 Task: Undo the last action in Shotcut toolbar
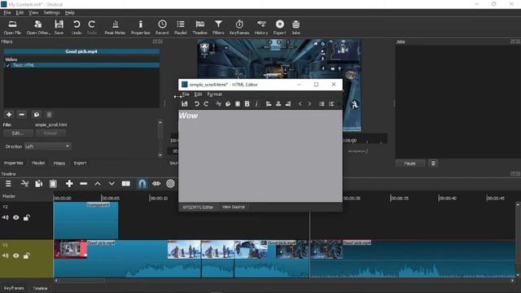pyautogui.click(x=77, y=27)
